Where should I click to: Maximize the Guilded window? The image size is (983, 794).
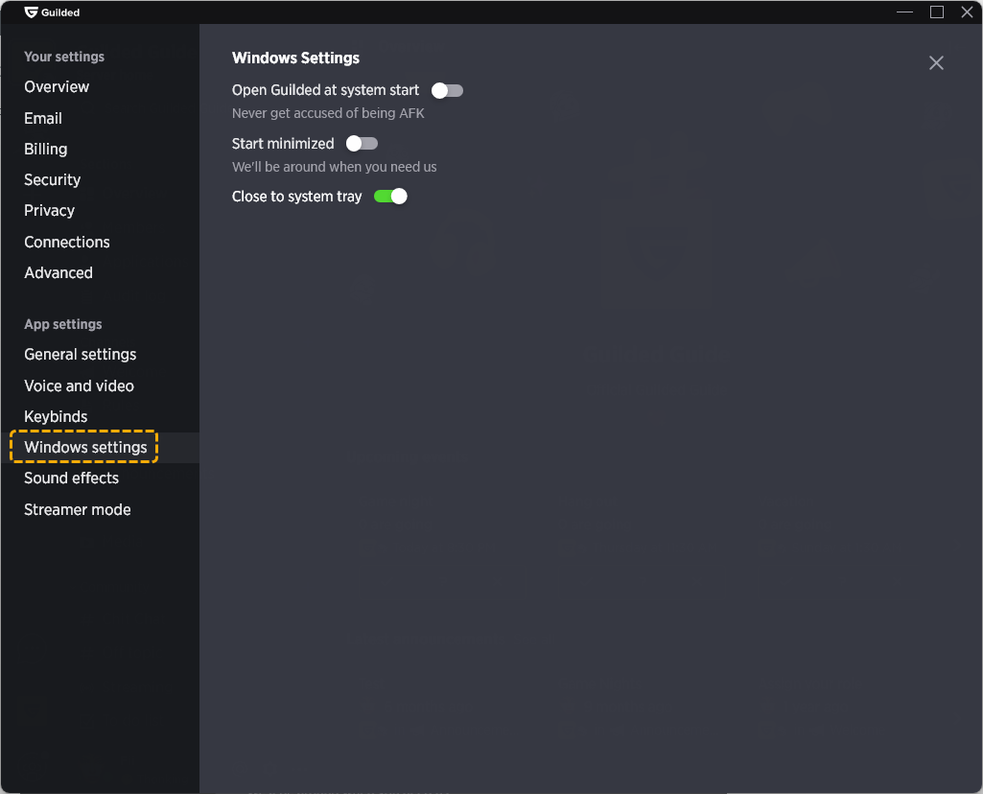[937, 12]
